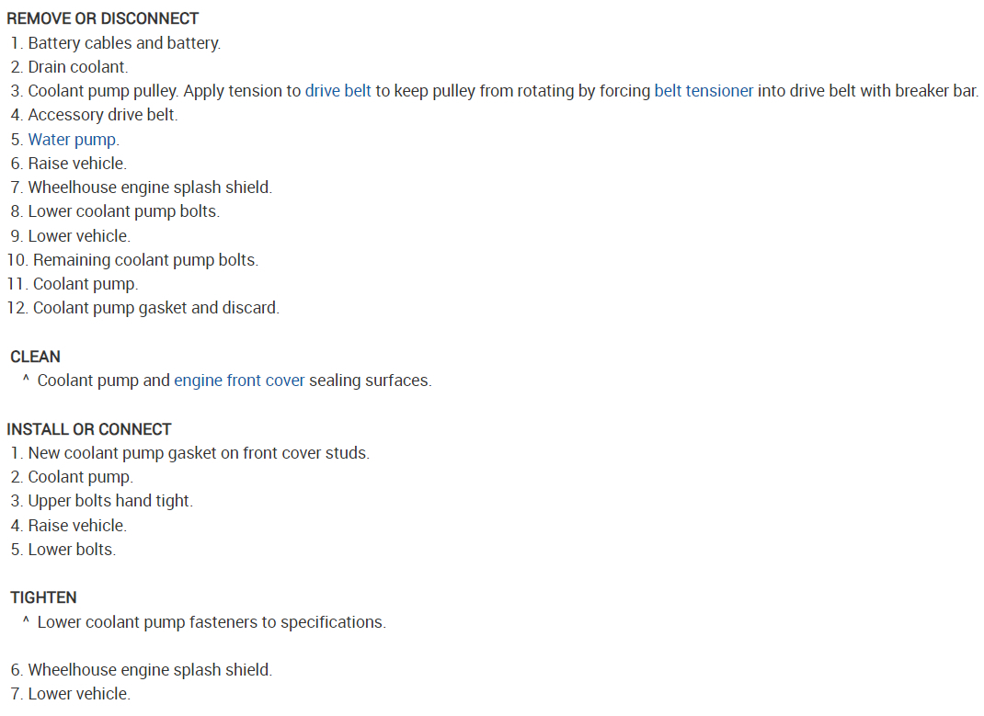Click the "Drain coolant" step
Viewport: 984px width, 716px height.
coord(78,67)
